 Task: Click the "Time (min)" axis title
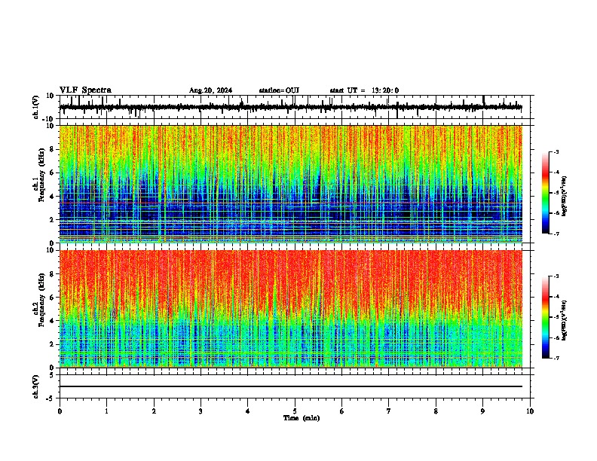pos(302,418)
